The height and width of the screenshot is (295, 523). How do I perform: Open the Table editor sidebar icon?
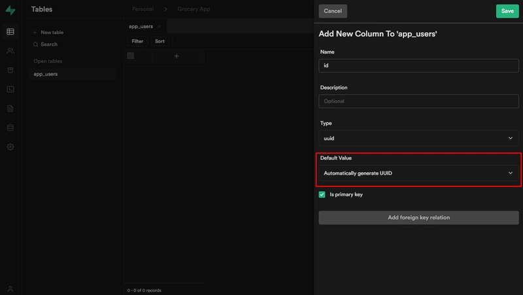click(10, 31)
